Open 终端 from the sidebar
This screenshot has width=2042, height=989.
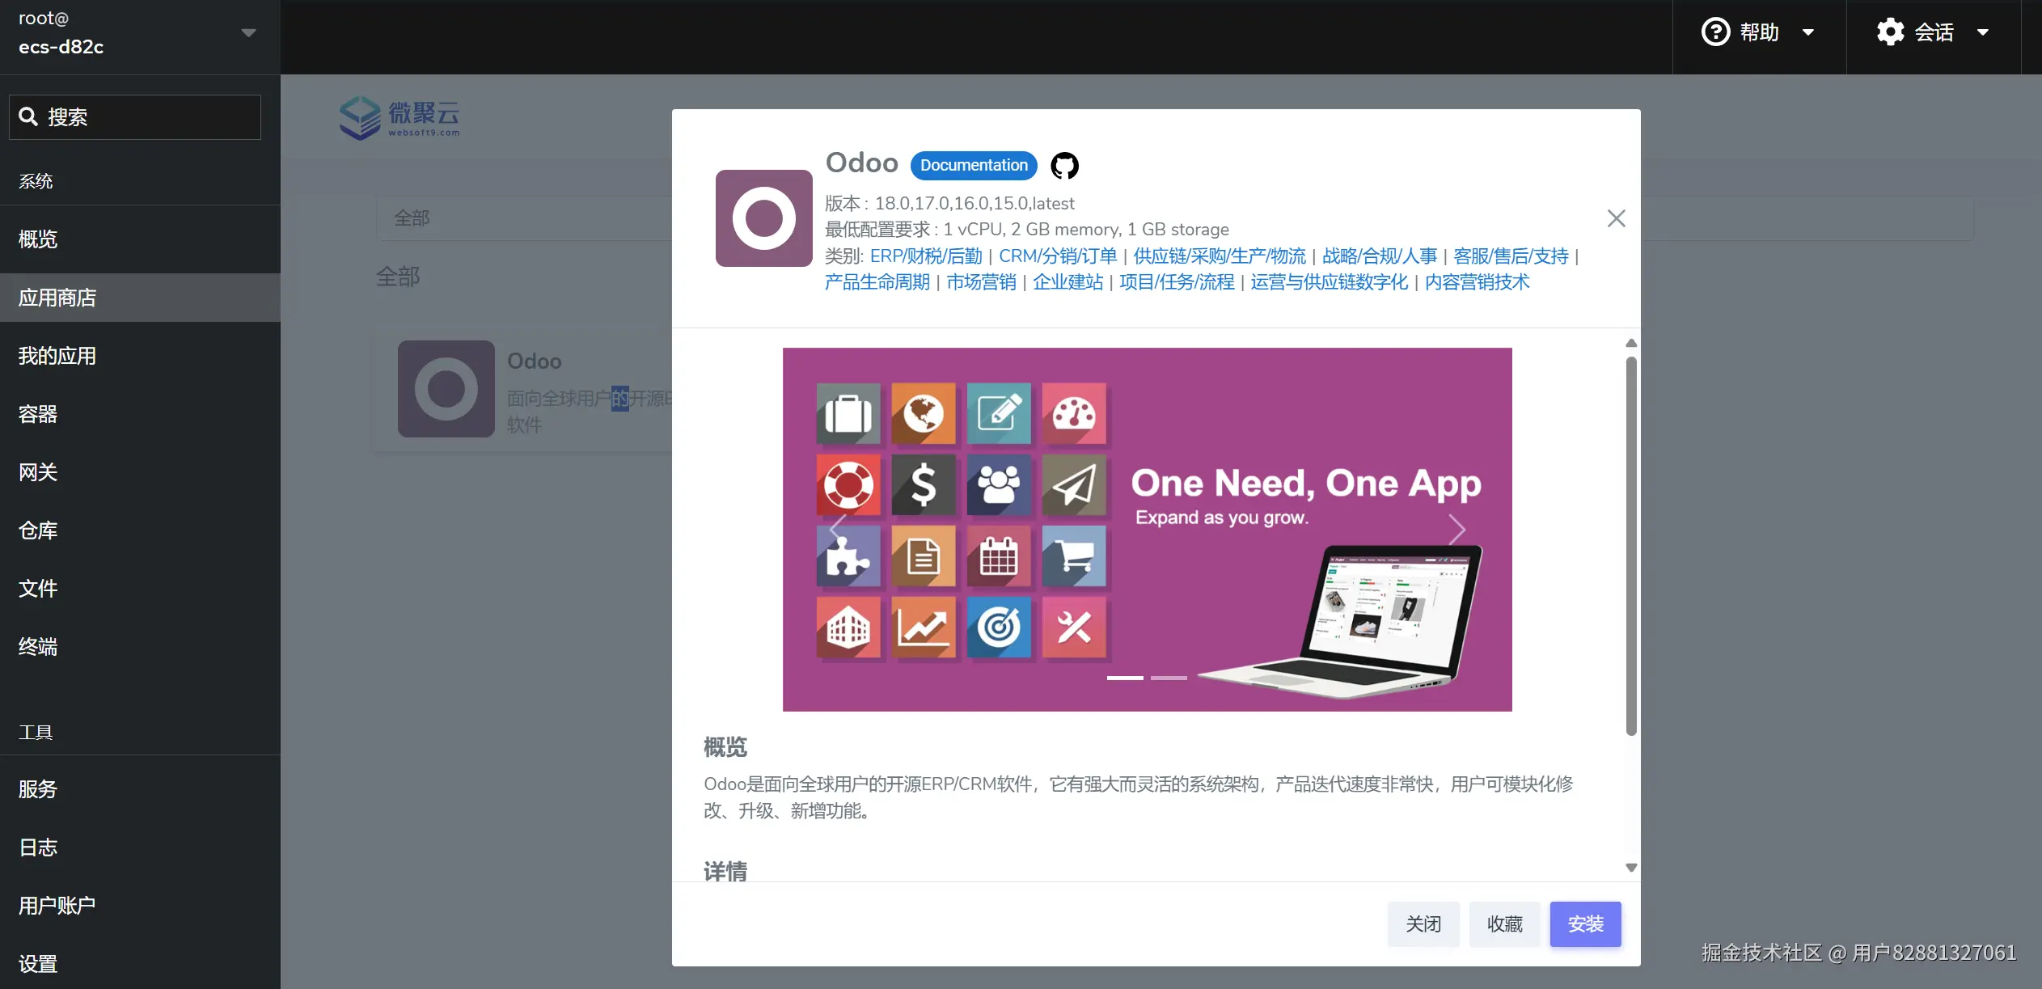pyautogui.click(x=37, y=646)
